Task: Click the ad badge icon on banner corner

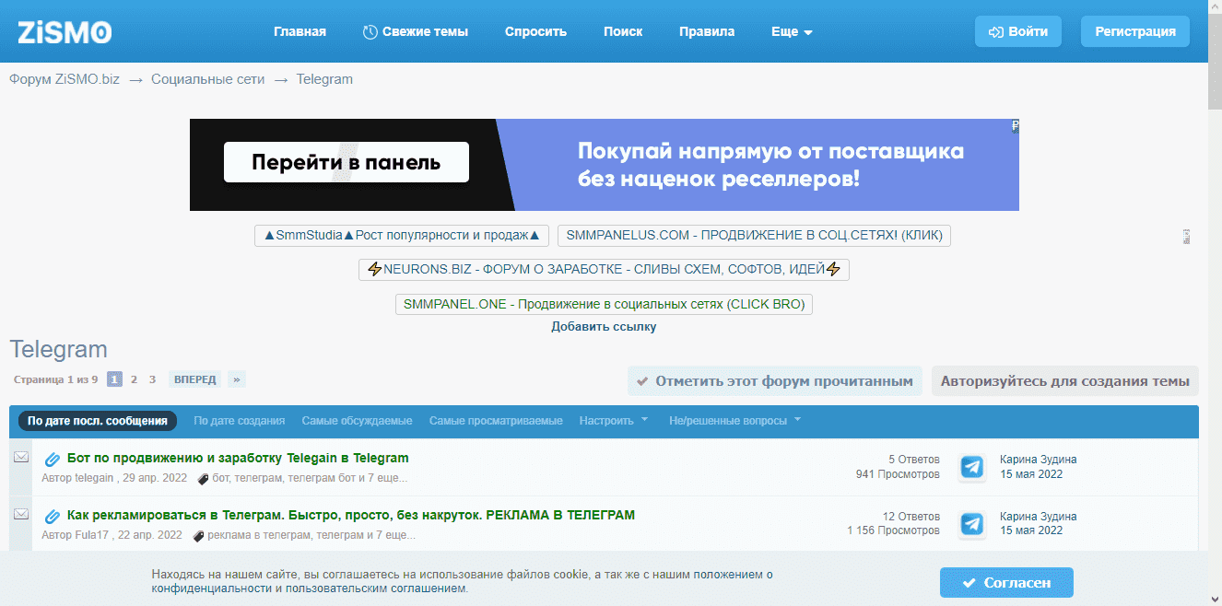Action: (x=1015, y=126)
